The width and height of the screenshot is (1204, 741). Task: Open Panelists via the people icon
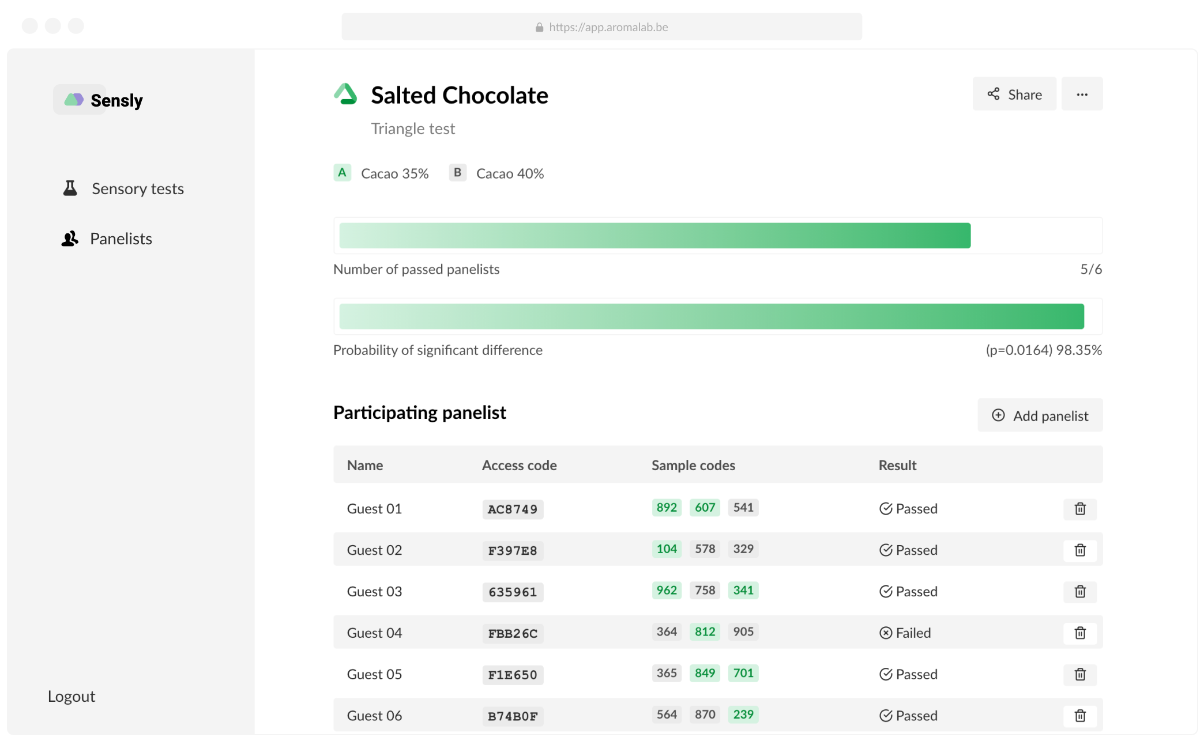(69, 238)
